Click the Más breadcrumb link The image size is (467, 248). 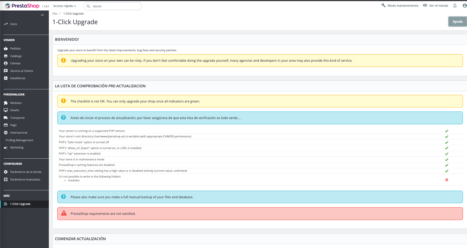coord(55,14)
